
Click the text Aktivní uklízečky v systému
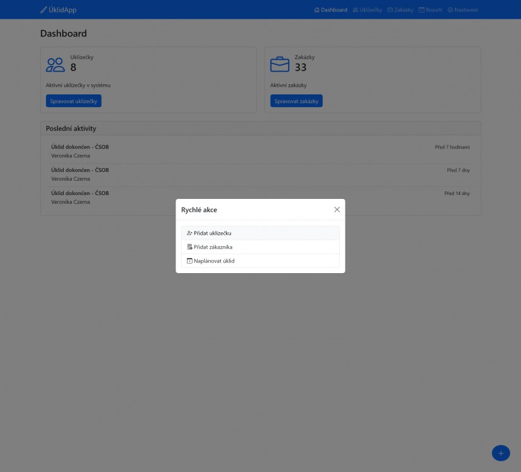click(x=78, y=85)
